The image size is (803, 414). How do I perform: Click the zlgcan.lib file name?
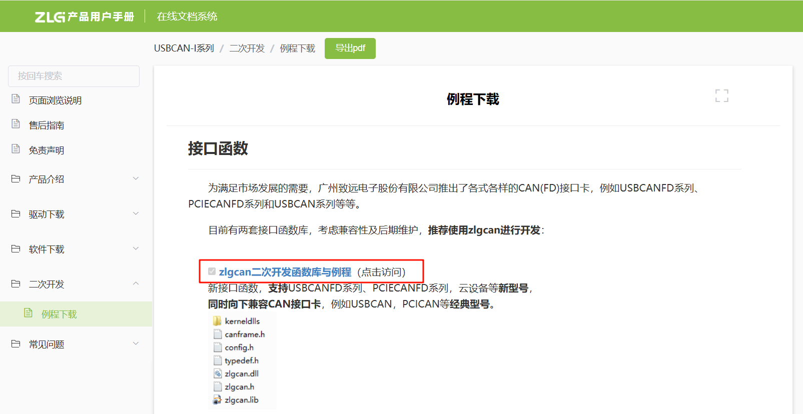242,399
